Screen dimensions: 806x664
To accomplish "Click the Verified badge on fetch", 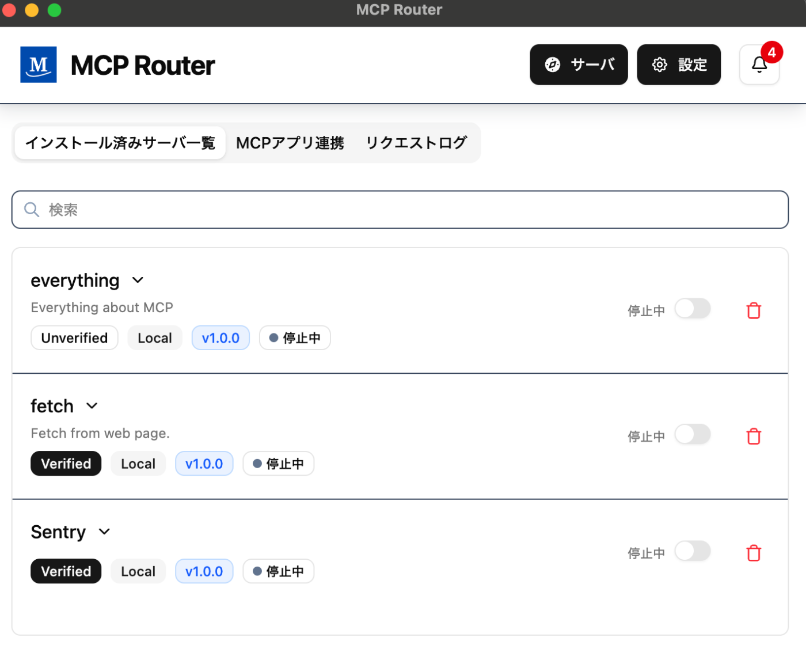I will tap(66, 464).
